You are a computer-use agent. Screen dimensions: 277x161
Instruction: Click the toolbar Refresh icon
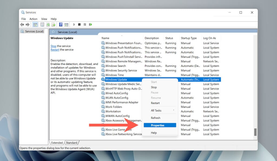point(48,25)
